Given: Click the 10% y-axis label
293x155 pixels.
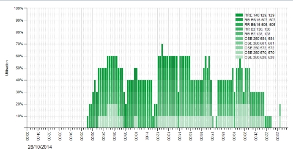Looking at the screenshot, I should point(19,116).
